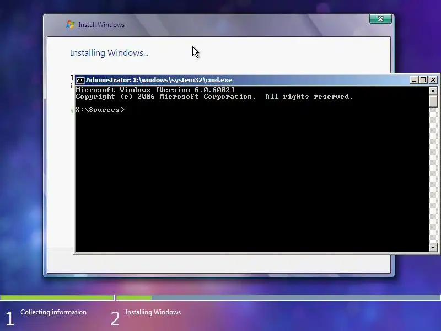
Task: Close the Administrator cmd.exe window
Action: pyautogui.click(x=433, y=80)
